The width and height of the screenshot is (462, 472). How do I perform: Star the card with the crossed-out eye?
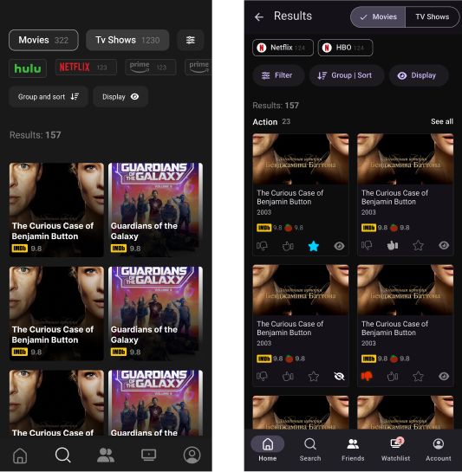[314, 377]
